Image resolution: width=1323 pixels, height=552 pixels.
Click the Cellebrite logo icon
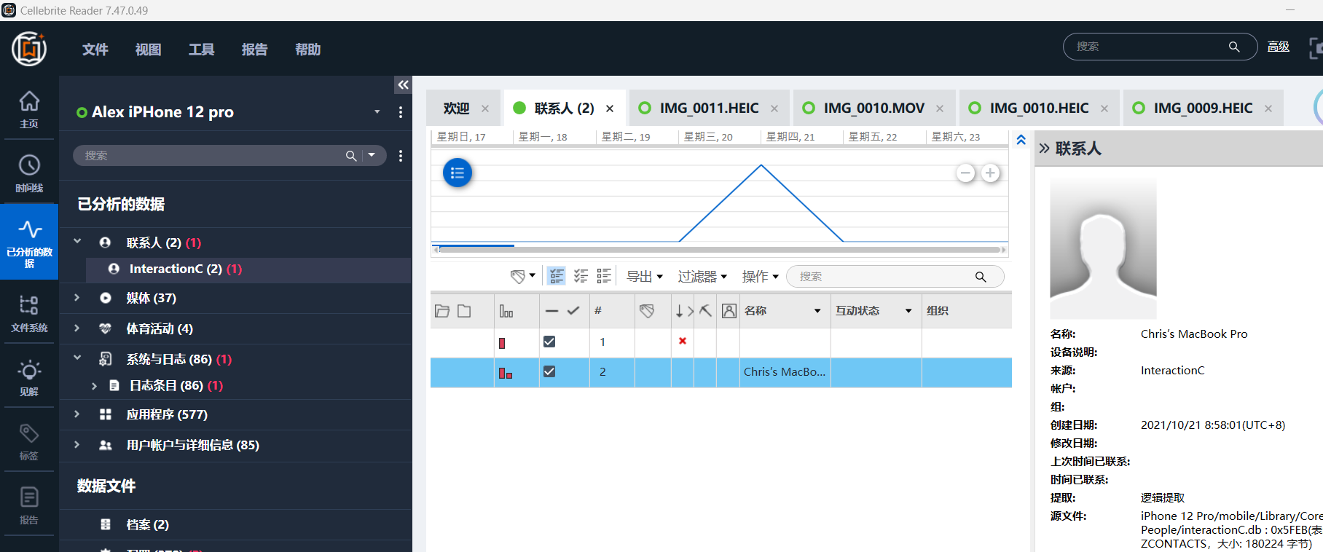coord(29,49)
